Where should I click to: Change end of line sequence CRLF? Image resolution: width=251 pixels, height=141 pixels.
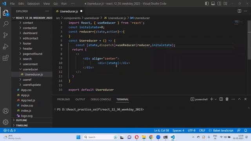pos(202,130)
